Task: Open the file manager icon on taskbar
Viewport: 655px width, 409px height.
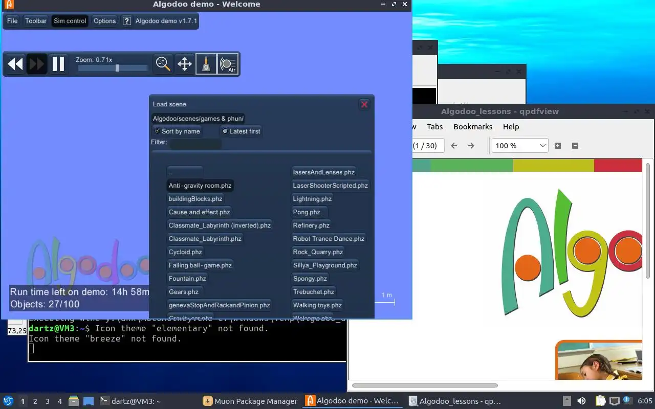Action: (74, 401)
